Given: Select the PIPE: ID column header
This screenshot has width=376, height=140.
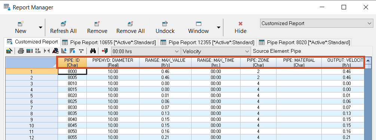Looking at the screenshot, I should click(x=72, y=63).
